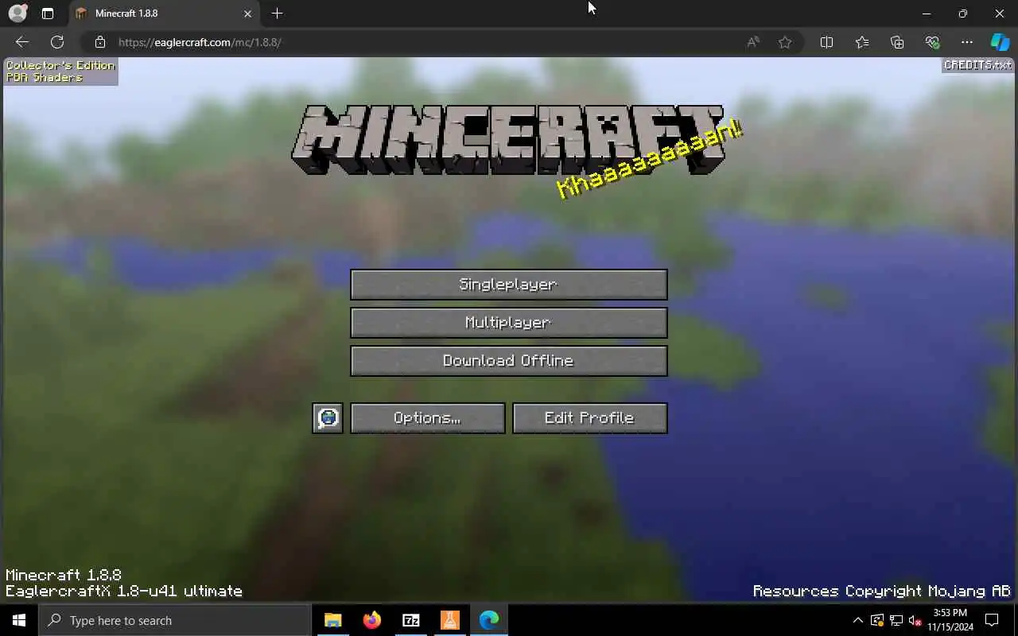
Task: Select the Minecraft 1.8.8 tab
Action: point(163,14)
